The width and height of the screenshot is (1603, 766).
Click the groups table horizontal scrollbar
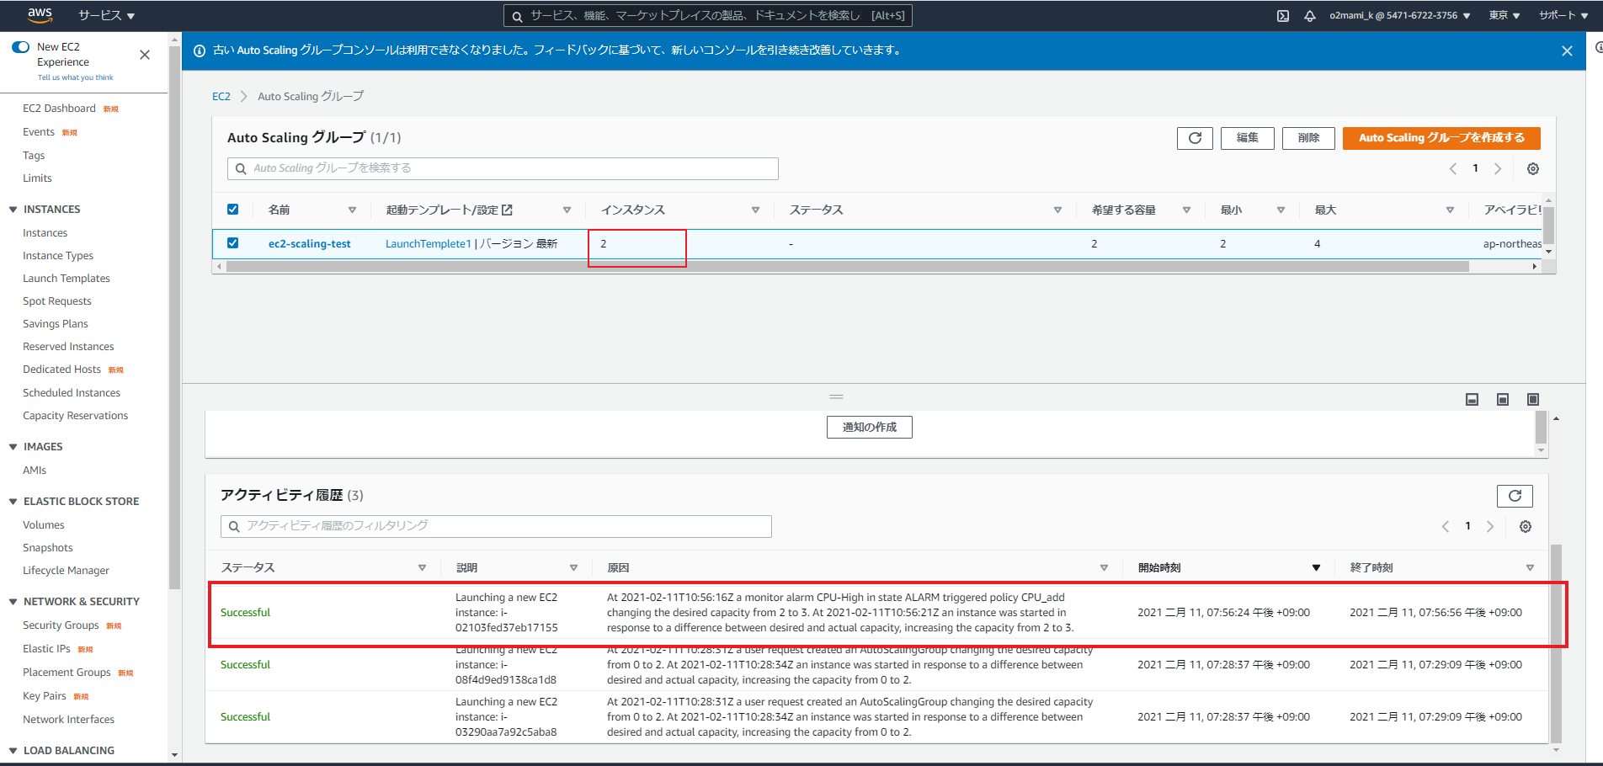(848, 267)
